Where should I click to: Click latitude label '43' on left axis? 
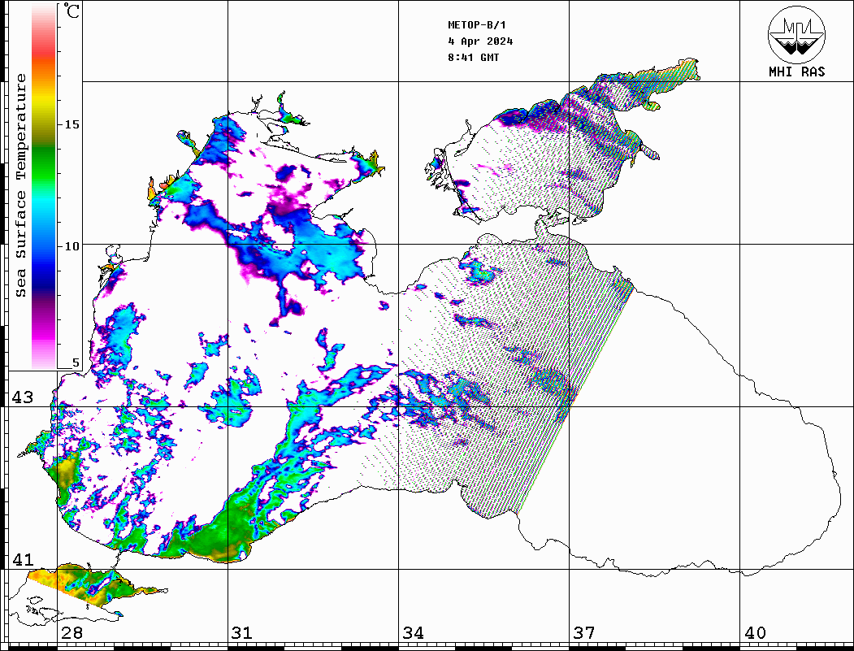23,397
